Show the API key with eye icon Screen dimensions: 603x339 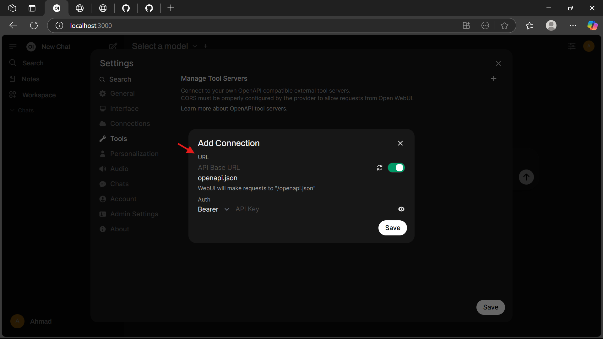pyautogui.click(x=401, y=209)
